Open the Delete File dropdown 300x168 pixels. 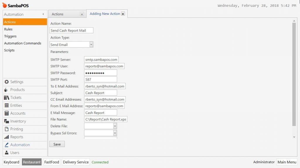[115, 126]
